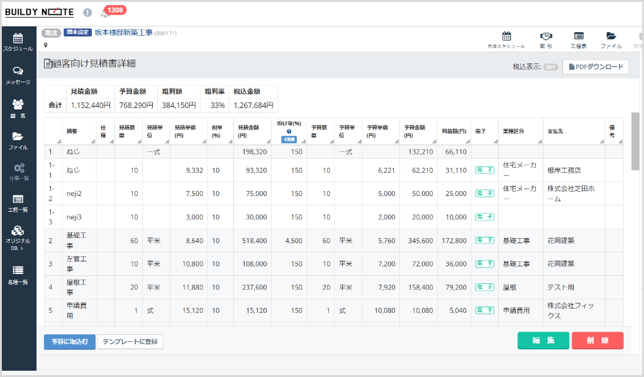Image resolution: width=644 pixels, height=377 pixels.
Task: Open Schedule from the left sidebar
Action: pos(18,41)
